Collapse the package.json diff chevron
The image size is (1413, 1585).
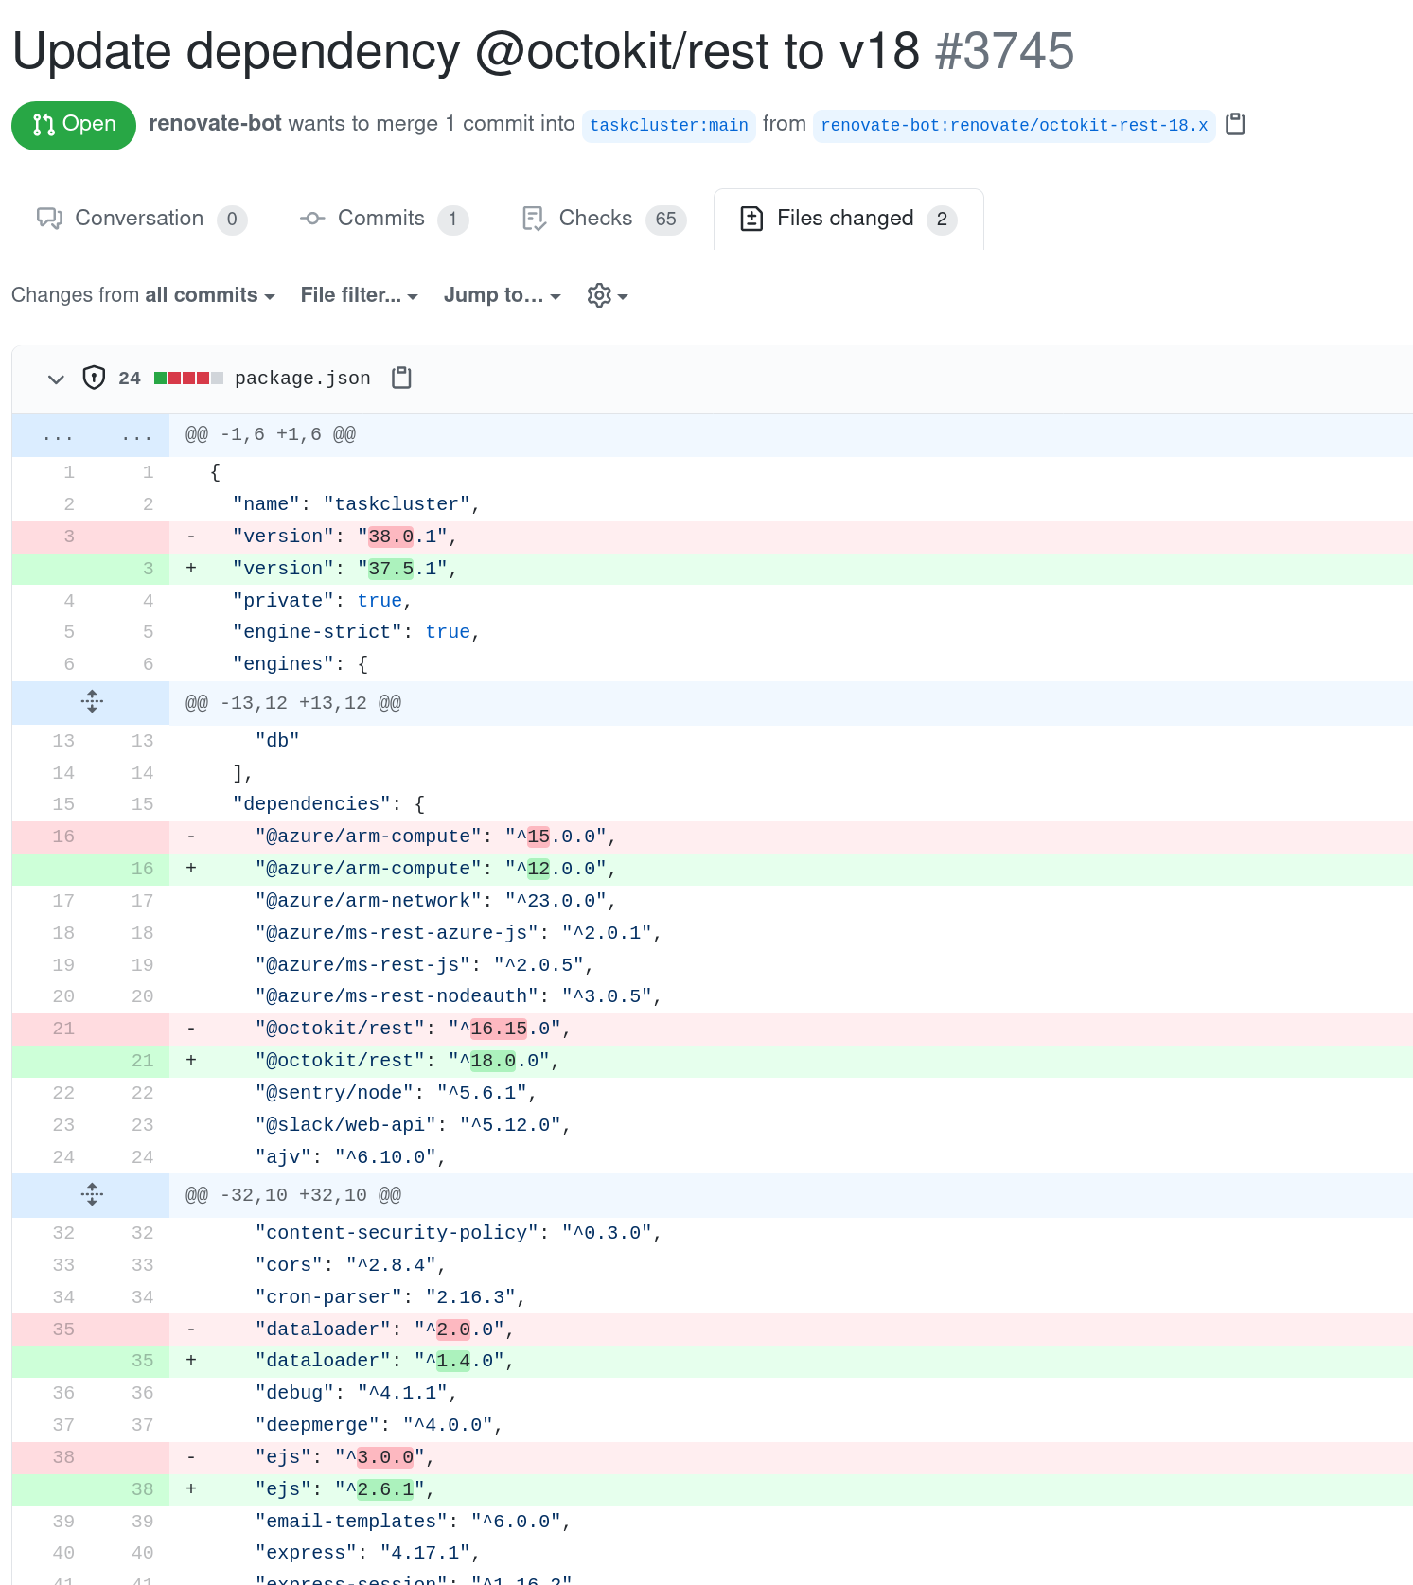tap(56, 379)
